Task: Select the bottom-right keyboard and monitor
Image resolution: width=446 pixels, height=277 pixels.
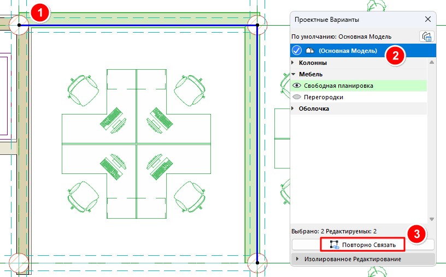Action: (x=160, y=167)
